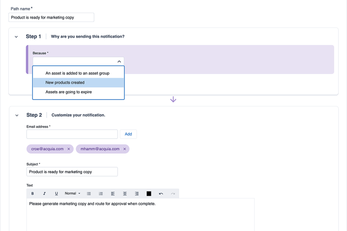Align text left in editor
347x231 pixels.
[x=113, y=194]
